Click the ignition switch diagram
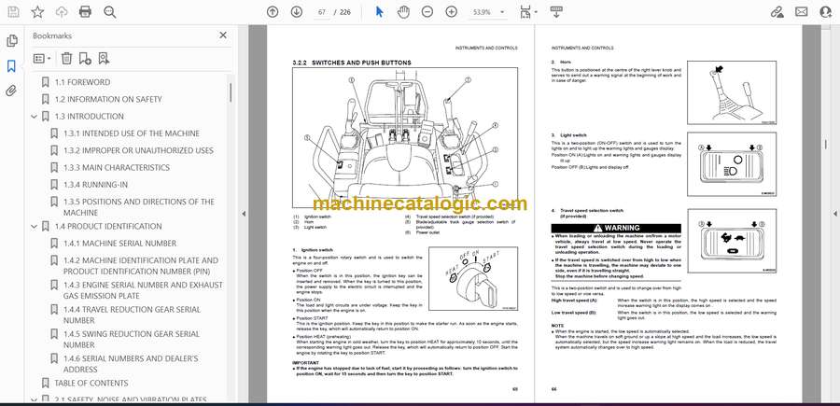Screen dimensions: 840x406 473,278
